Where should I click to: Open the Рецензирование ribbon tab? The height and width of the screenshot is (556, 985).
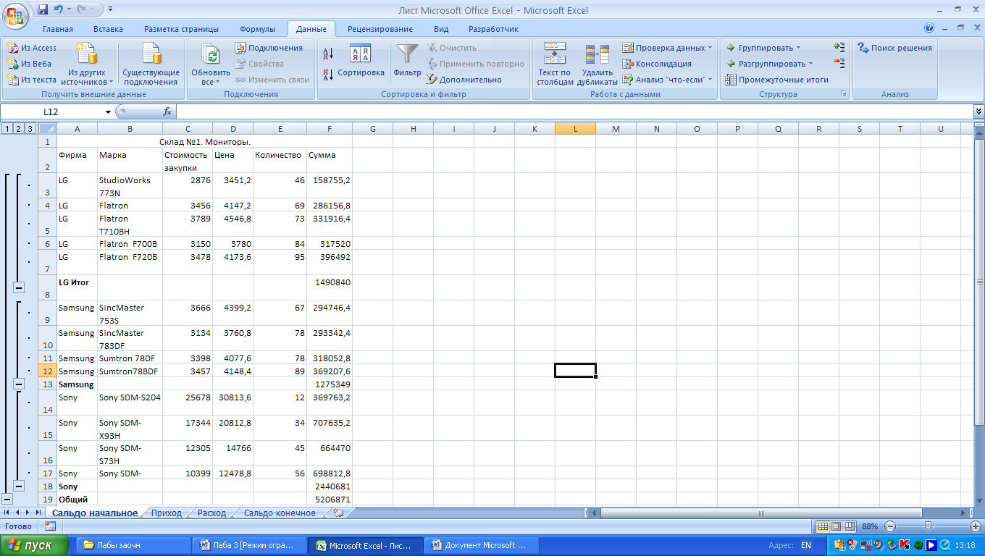[x=380, y=29]
